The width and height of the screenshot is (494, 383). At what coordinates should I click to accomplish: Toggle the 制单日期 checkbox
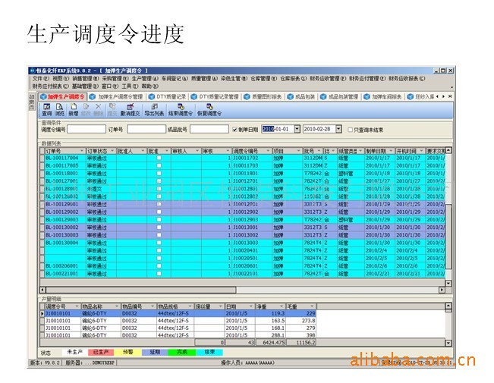click(235, 130)
